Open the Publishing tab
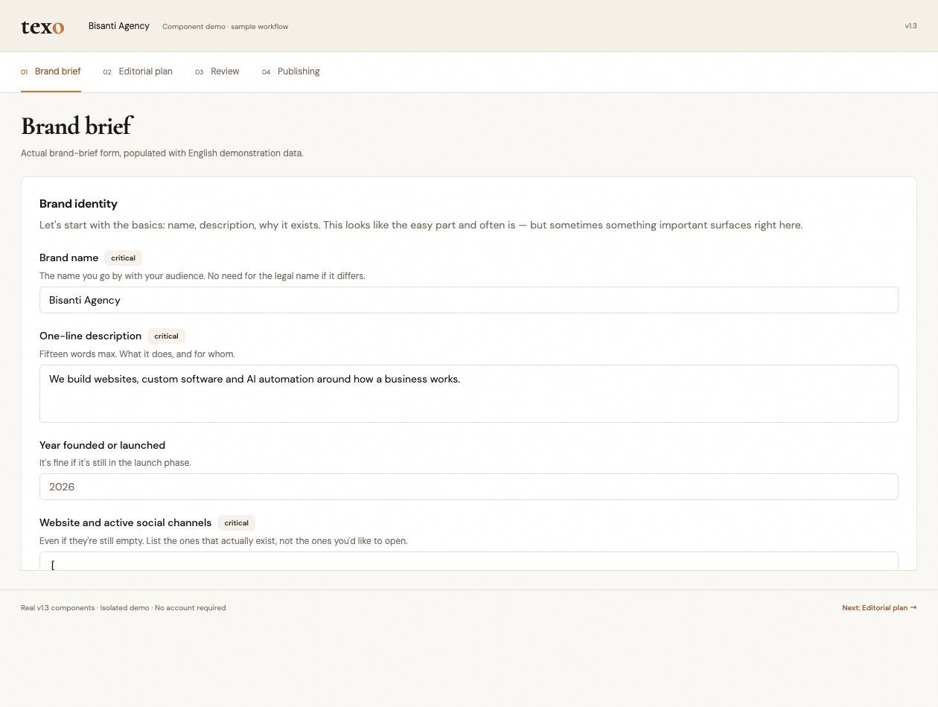Screen dimensions: 938x707 click(x=291, y=71)
